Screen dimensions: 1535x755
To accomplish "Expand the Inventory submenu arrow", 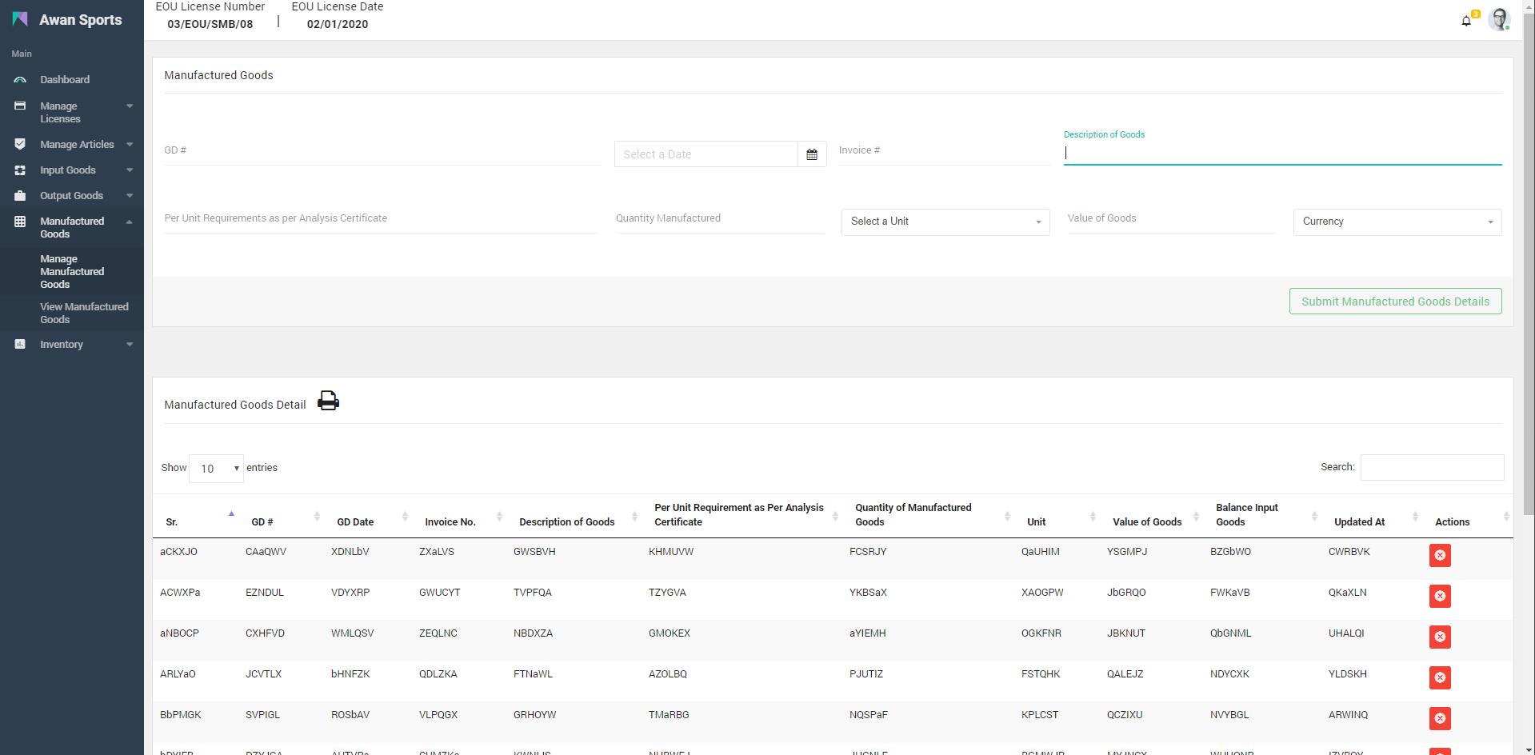I will [x=130, y=345].
